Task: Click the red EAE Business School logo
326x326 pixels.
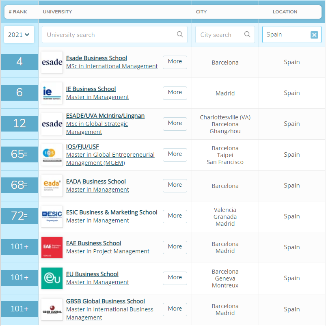Action: click(52, 247)
